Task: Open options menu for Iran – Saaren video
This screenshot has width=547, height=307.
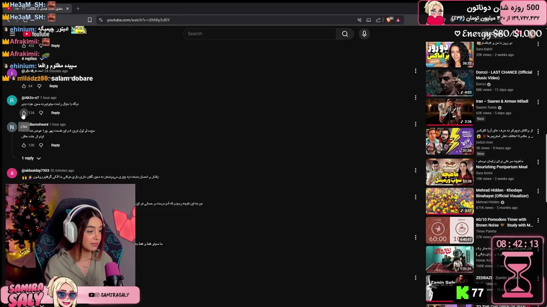Action: pyautogui.click(x=538, y=102)
